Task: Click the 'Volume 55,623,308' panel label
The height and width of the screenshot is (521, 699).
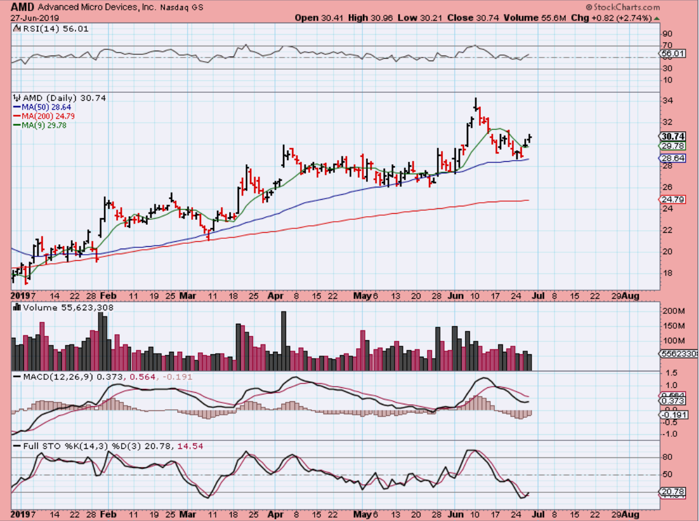Action: coord(68,307)
